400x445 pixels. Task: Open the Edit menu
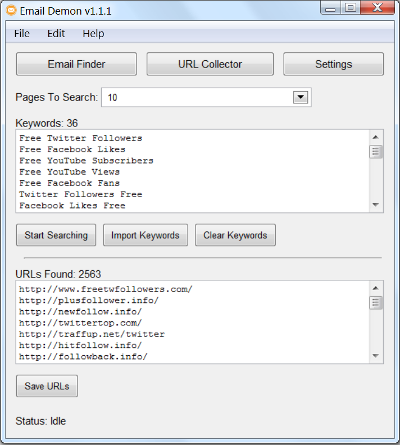click(x=56, y=34)
